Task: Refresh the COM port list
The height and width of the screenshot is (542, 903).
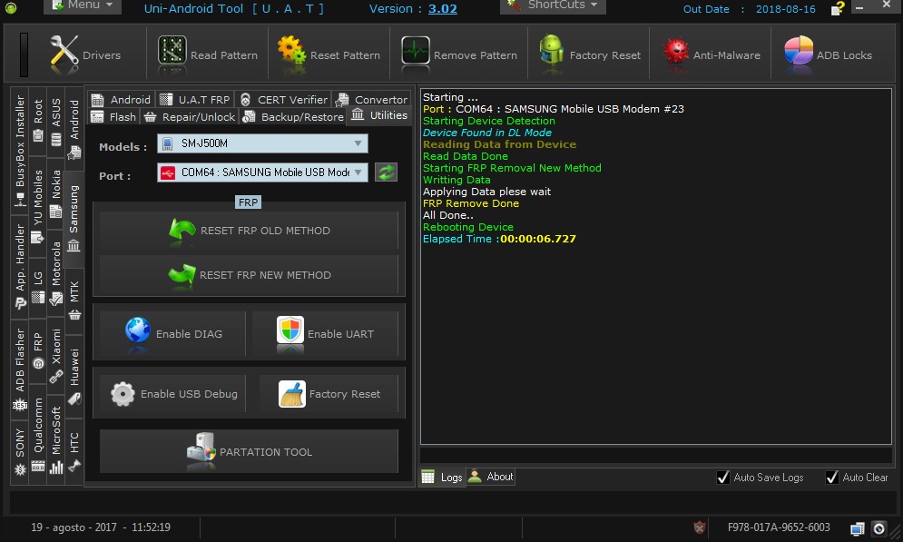Action: point(386,172)
